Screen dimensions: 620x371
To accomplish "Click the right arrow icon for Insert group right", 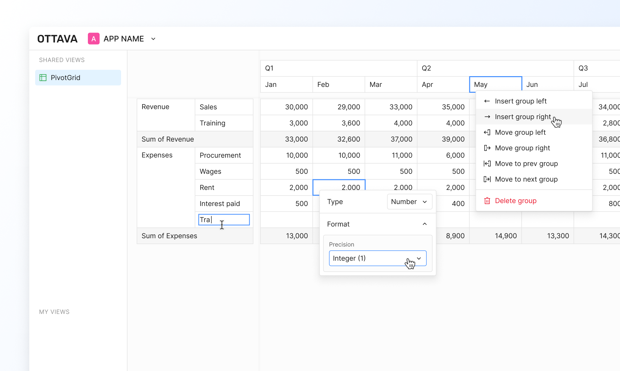I will [x=487, y=117].
